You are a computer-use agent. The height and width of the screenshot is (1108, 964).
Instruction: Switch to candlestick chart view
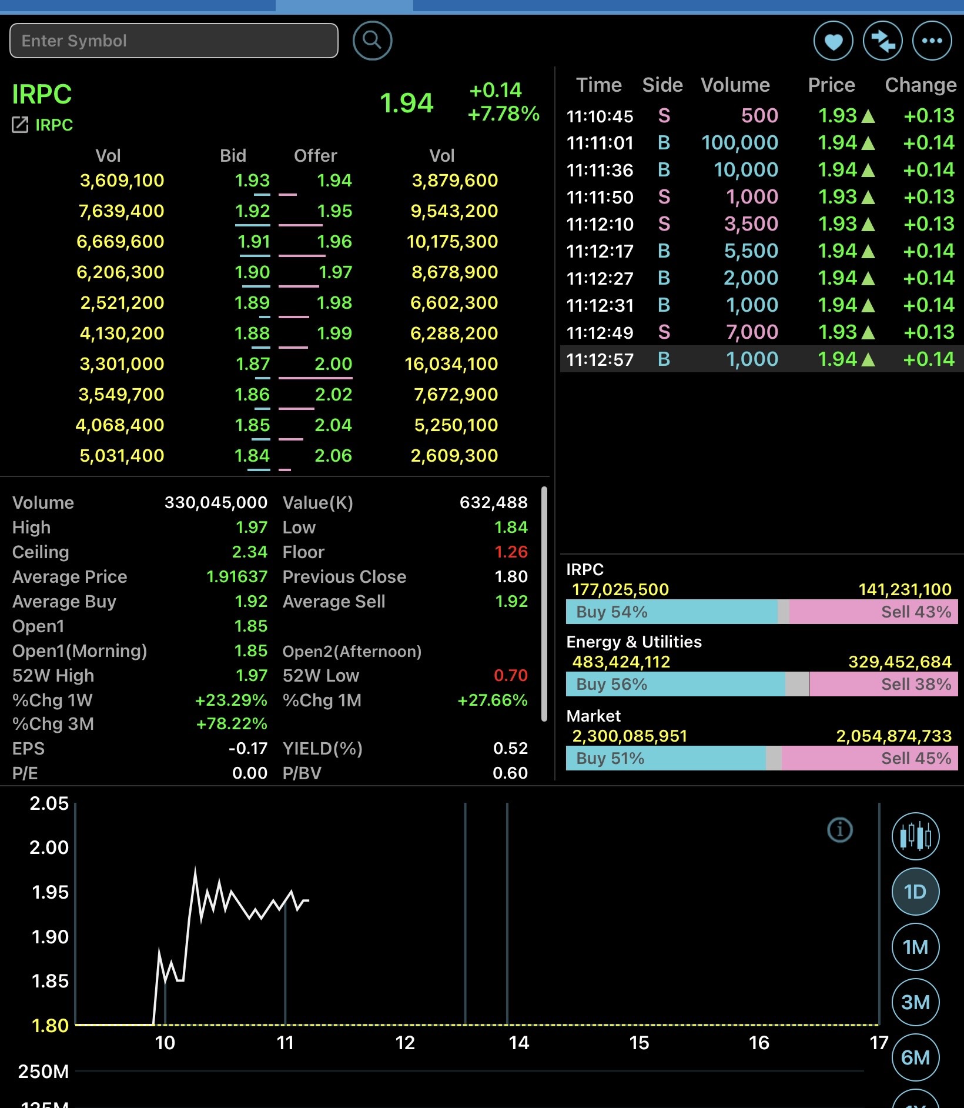point(915,836)
